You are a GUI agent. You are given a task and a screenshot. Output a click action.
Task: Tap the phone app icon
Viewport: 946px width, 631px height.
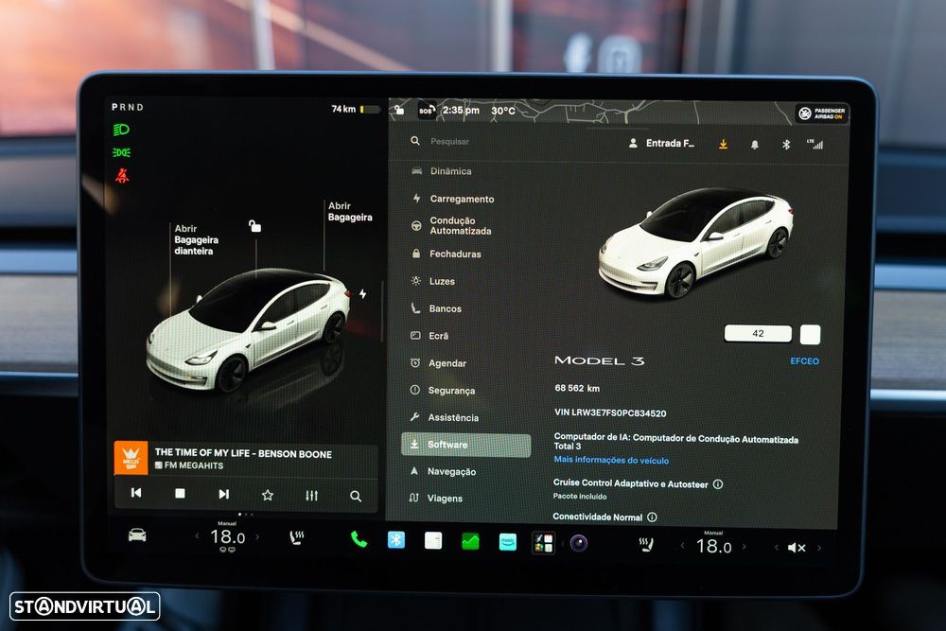(359, 539)
